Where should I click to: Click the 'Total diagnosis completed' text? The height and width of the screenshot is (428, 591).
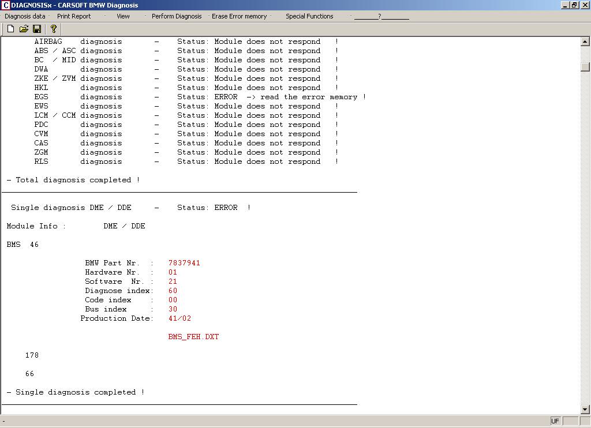(73, 180)
